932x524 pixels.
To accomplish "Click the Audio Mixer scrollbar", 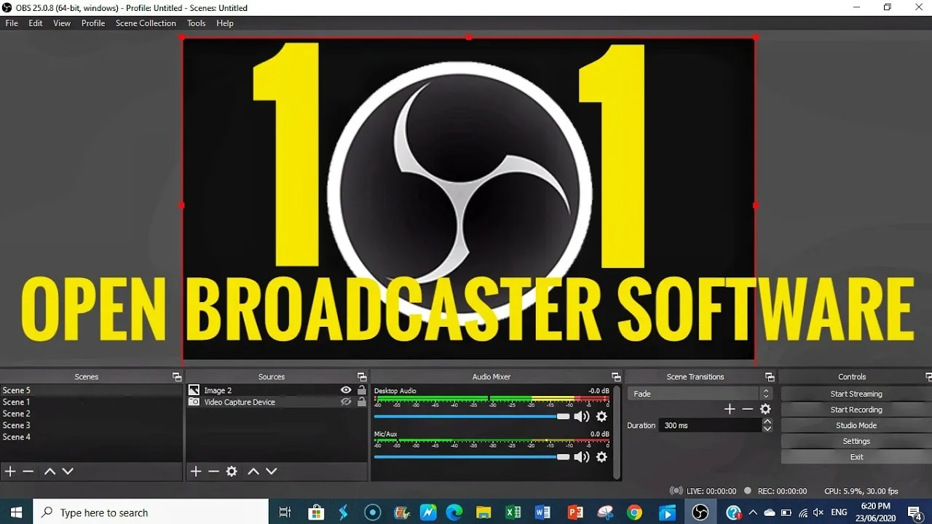I will click(x=617, y=432).
